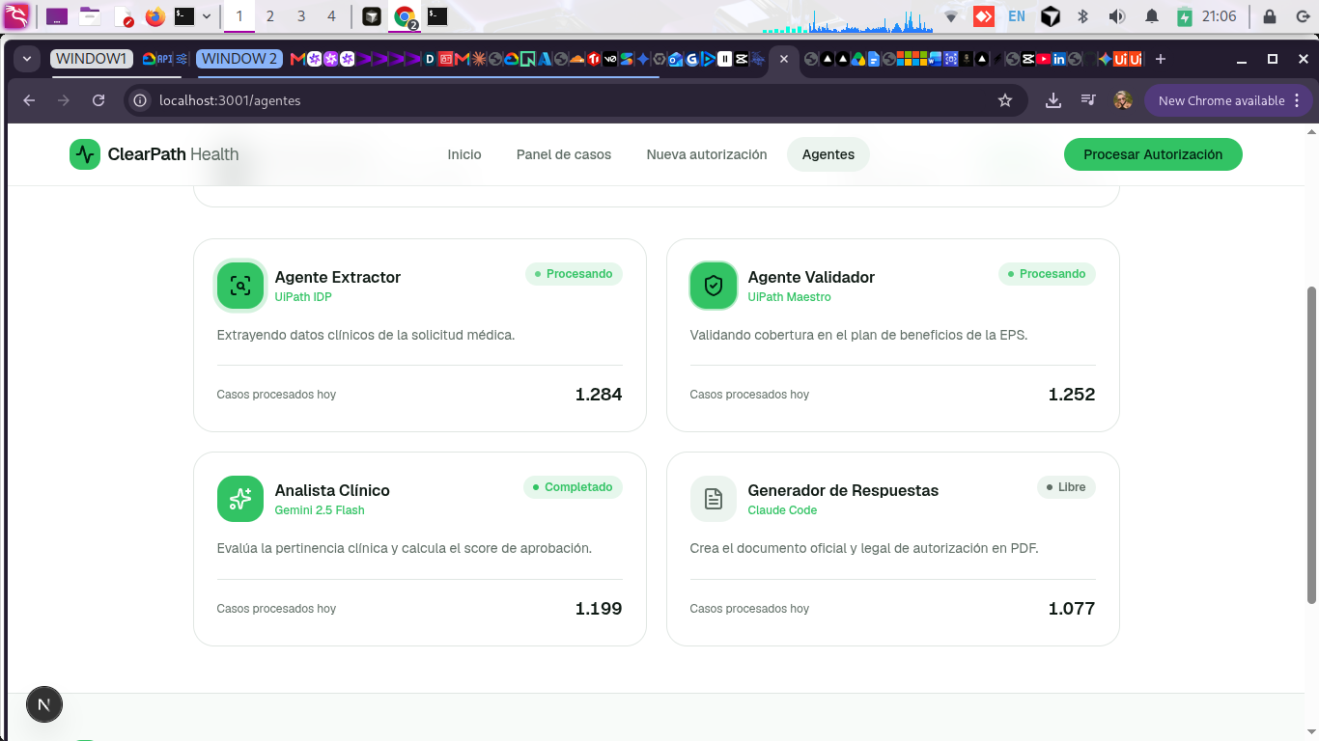
Task: Open the terminal launcher in the panel
Action: coord(184,16)
